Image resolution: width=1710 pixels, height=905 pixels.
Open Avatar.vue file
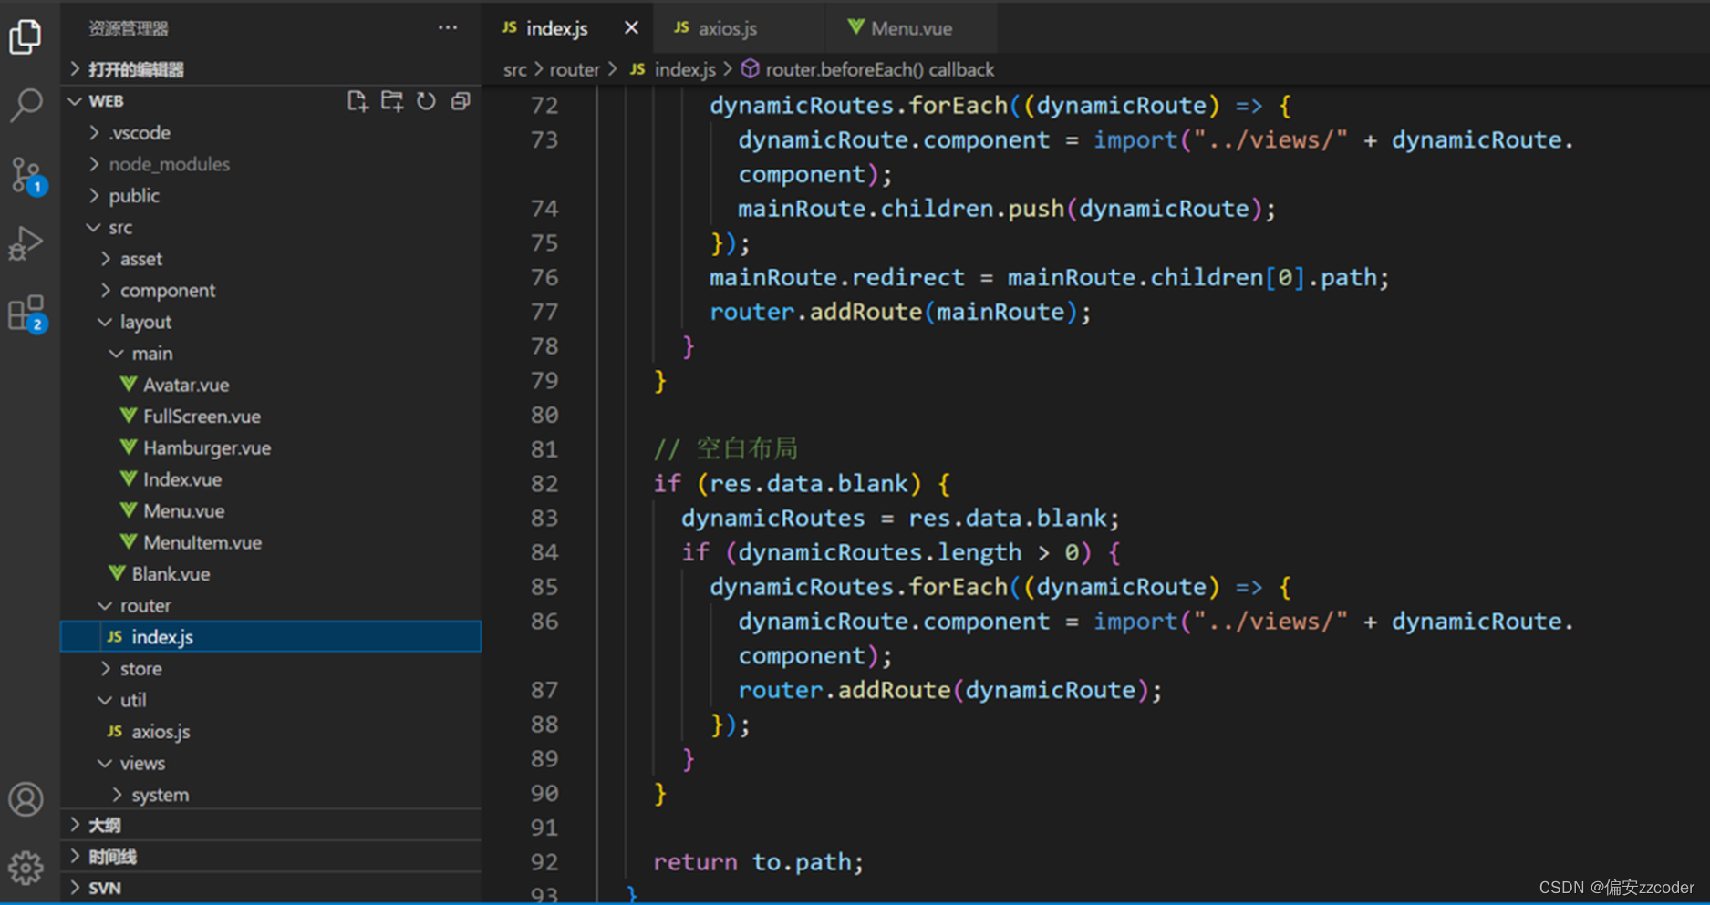pyautogui.click(x=271, y=385)
